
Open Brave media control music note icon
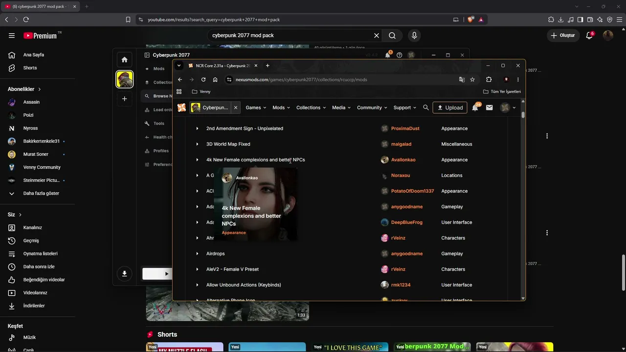point(570,20)
